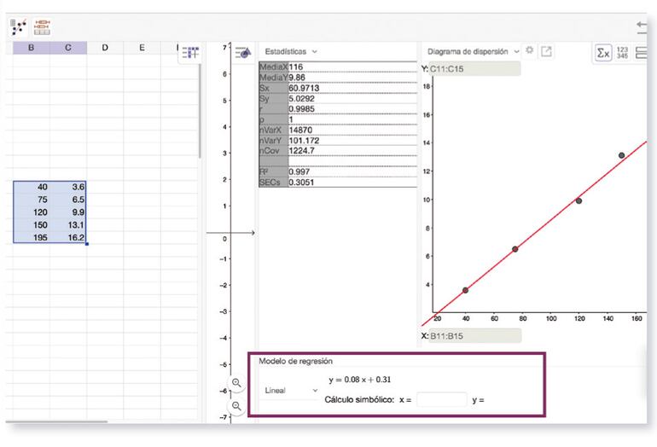Viewport: 657px width, 447px height.
Task: Click the Sy value 5.0292
Action: 302,98
